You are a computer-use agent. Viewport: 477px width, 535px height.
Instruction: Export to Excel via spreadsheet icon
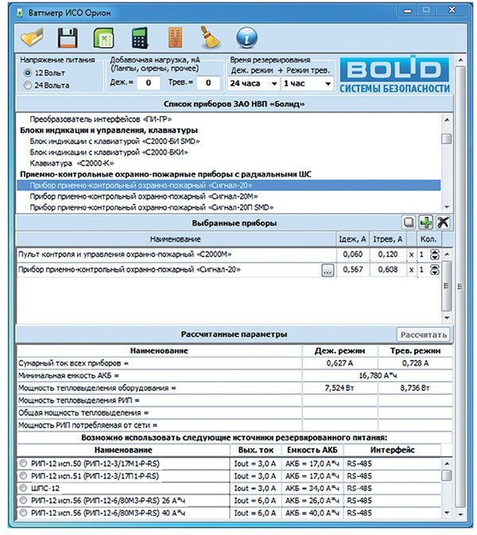pyautogui.click(x=103, y=37)
